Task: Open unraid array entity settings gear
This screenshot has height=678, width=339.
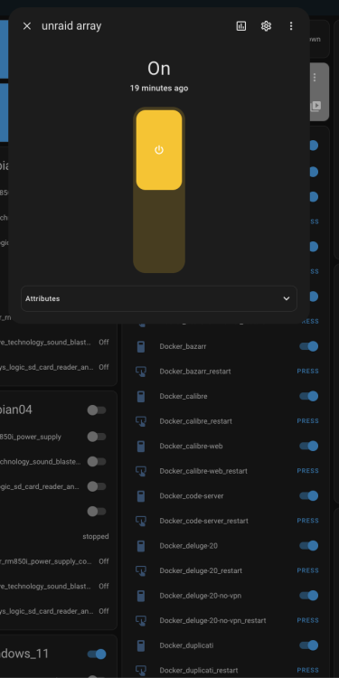Action: pyautogui.click(x=266, y=26)
